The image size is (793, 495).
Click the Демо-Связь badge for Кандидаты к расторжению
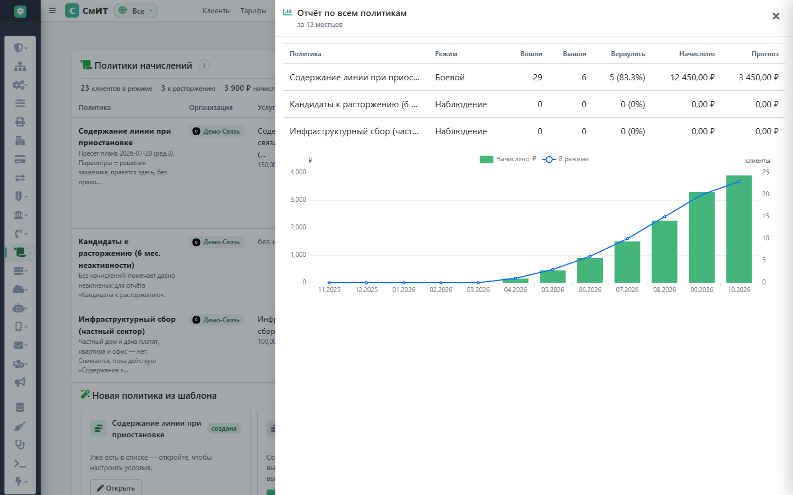tap(217, 242)
